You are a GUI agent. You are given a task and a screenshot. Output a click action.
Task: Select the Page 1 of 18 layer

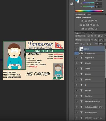[90, 58]
